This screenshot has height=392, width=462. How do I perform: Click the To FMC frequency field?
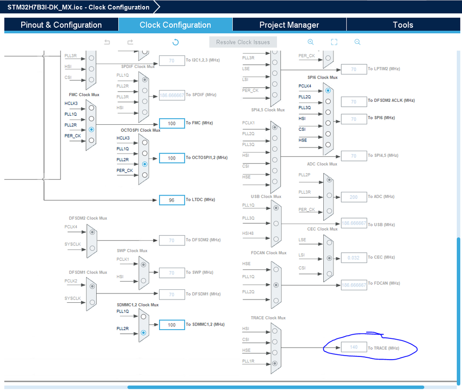point(172,123)
